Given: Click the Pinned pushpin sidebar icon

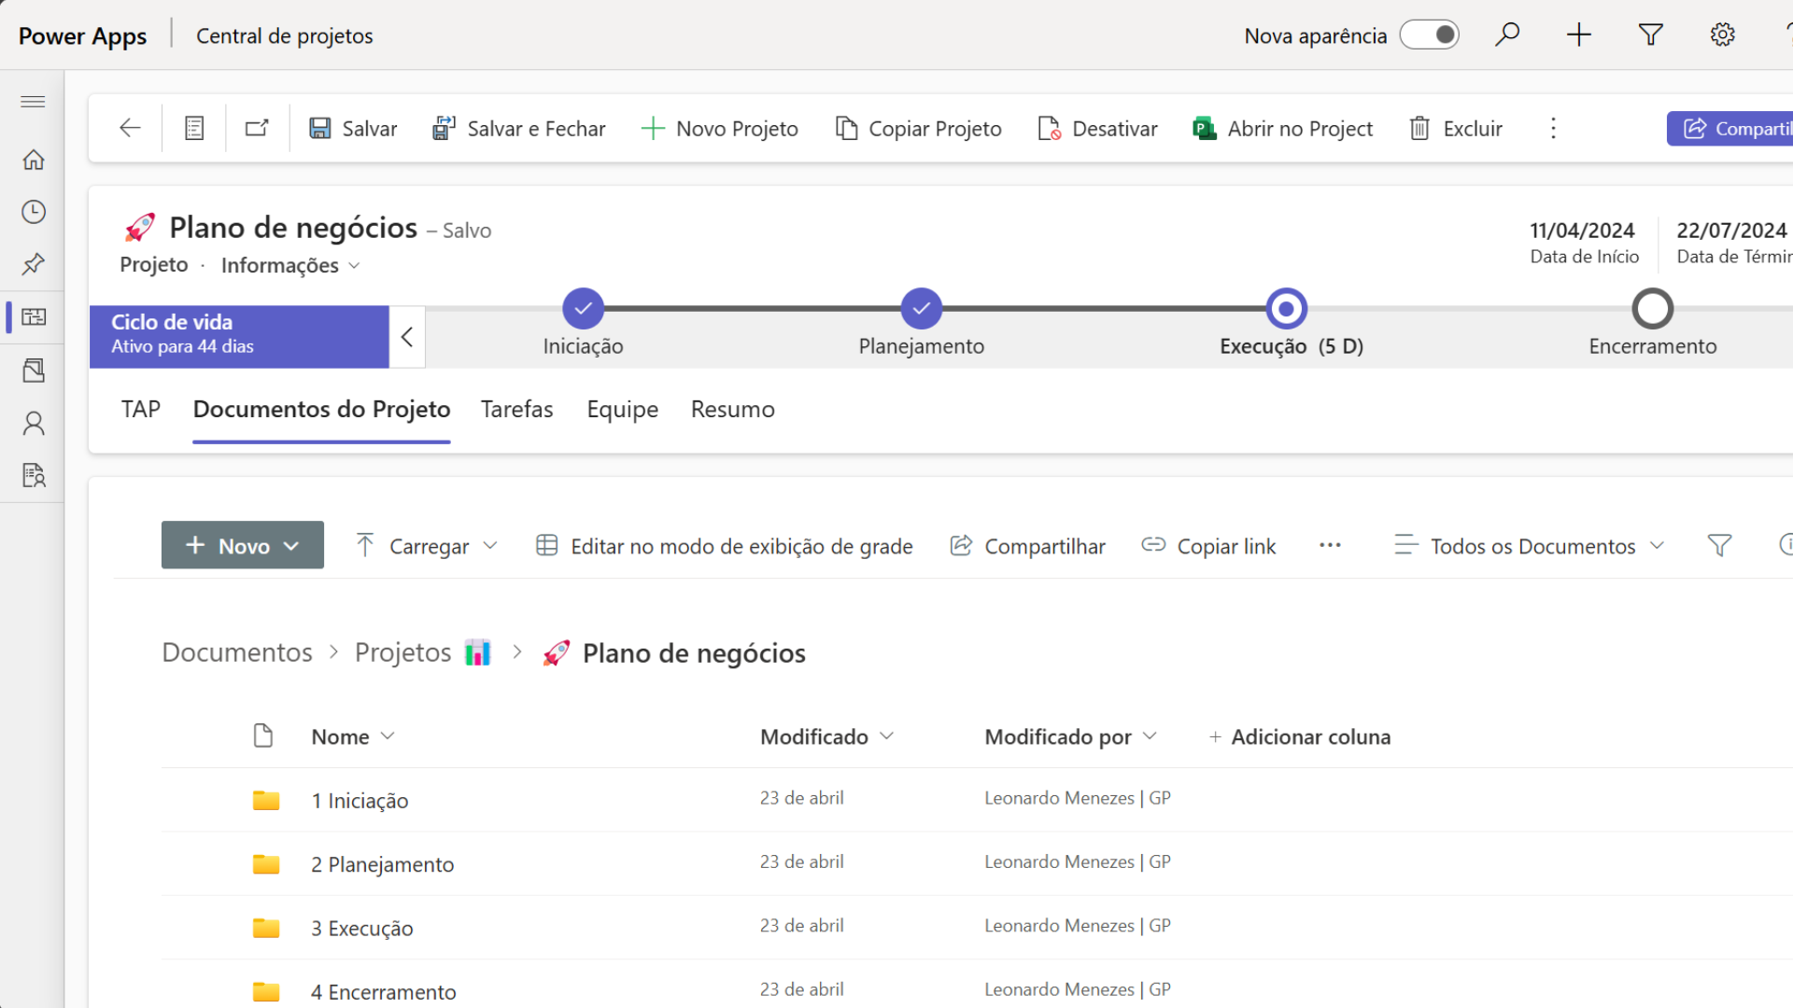Looking at the screenshot, I should 34,264.
